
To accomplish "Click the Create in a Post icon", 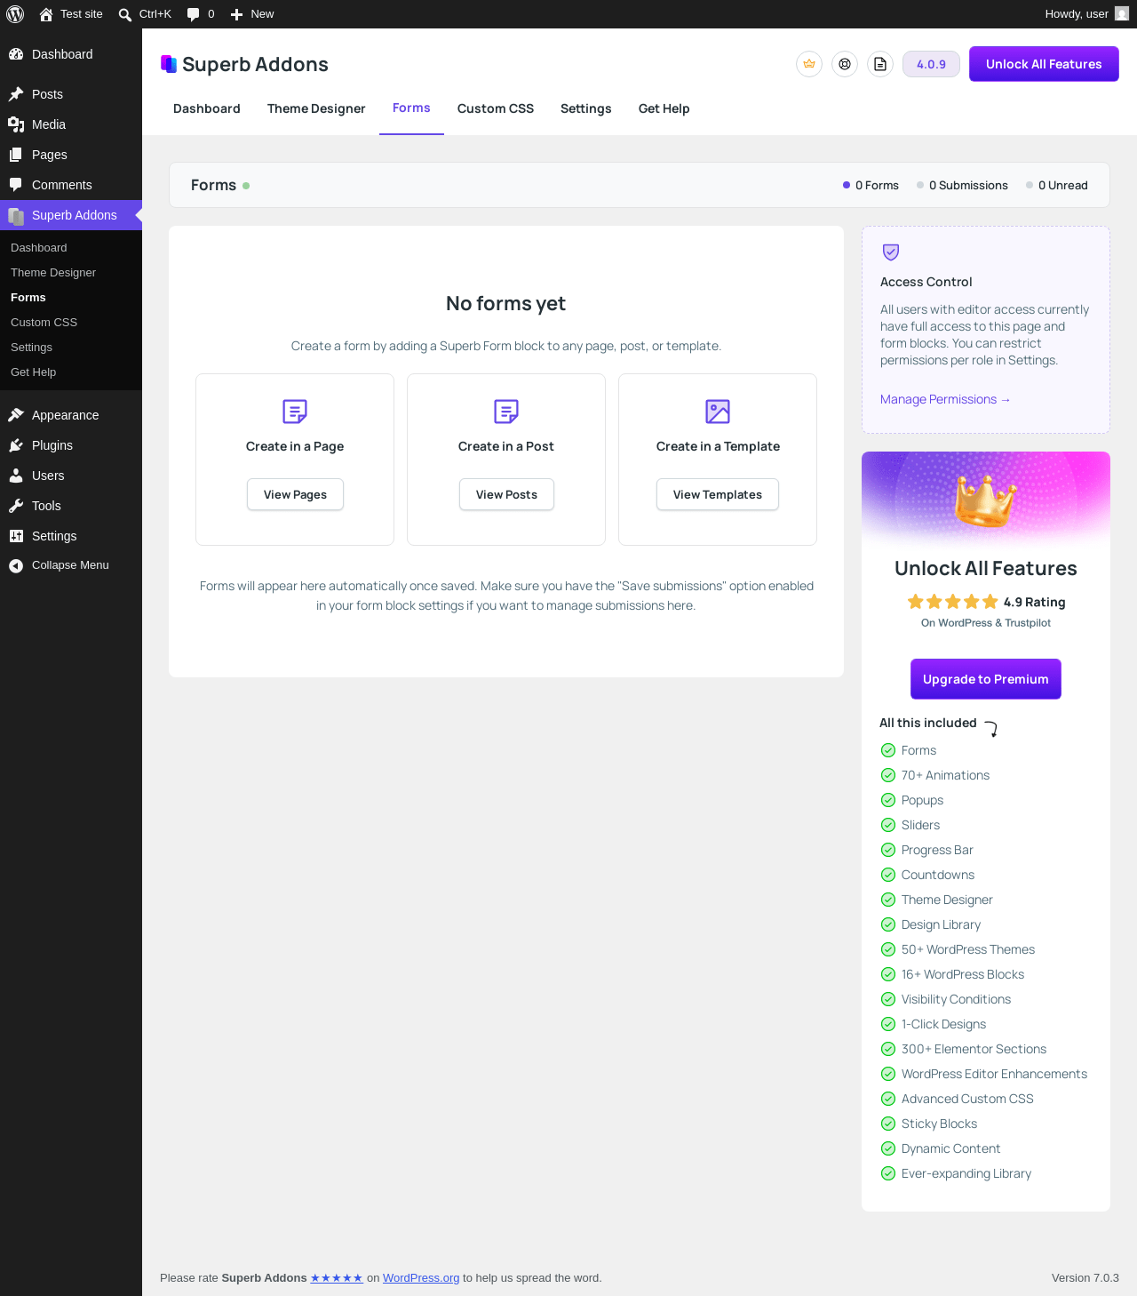I will point(506,412).
